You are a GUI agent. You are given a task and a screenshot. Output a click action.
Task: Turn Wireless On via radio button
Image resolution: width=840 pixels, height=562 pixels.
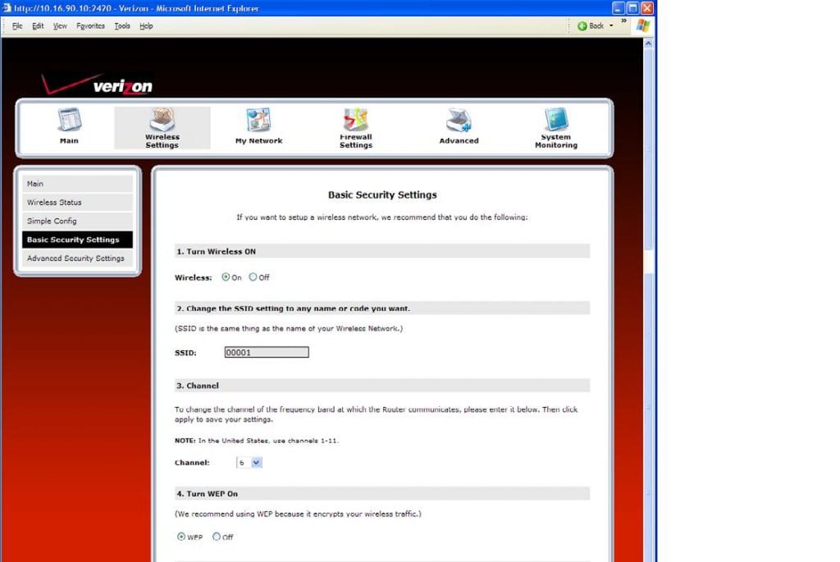[x=226, y=277]
